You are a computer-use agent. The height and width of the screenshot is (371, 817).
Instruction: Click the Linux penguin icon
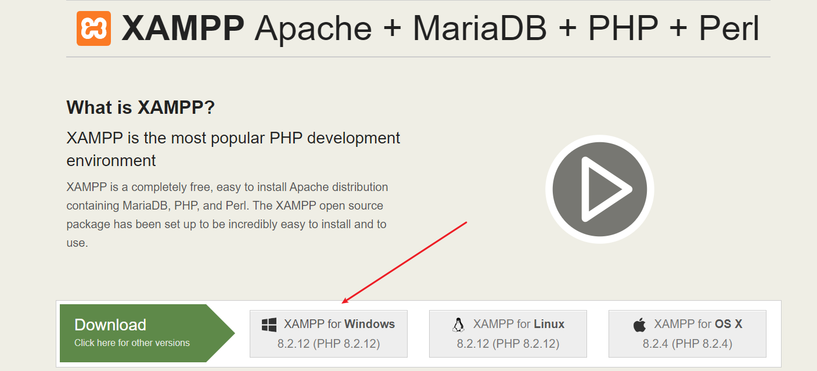pos(459,325)
